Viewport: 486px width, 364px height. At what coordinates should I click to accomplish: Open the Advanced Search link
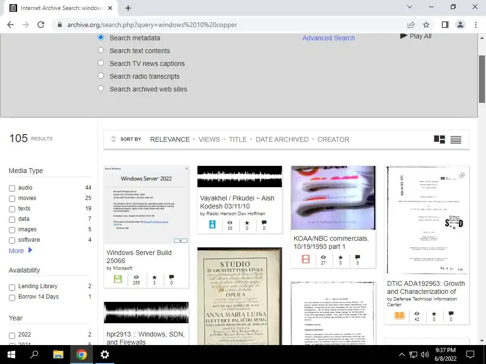[x=328, y=38]
